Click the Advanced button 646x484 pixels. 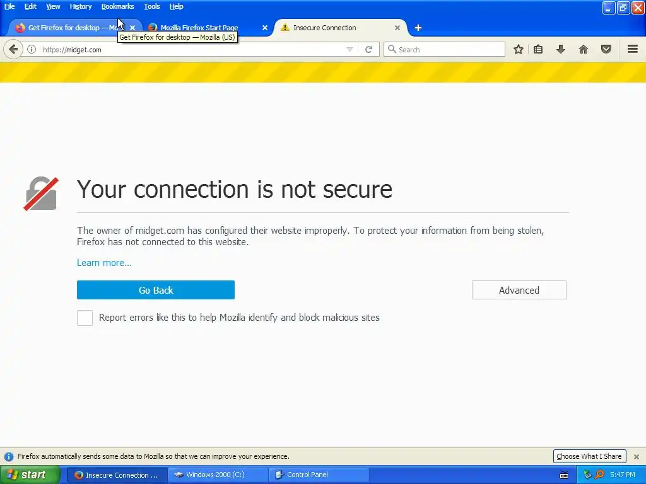click(519, 290)
